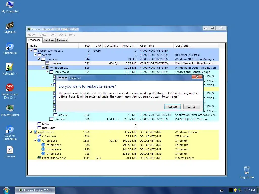Open the View menu
The height and width of the screenshot is (194, 259).
(43, 35)
